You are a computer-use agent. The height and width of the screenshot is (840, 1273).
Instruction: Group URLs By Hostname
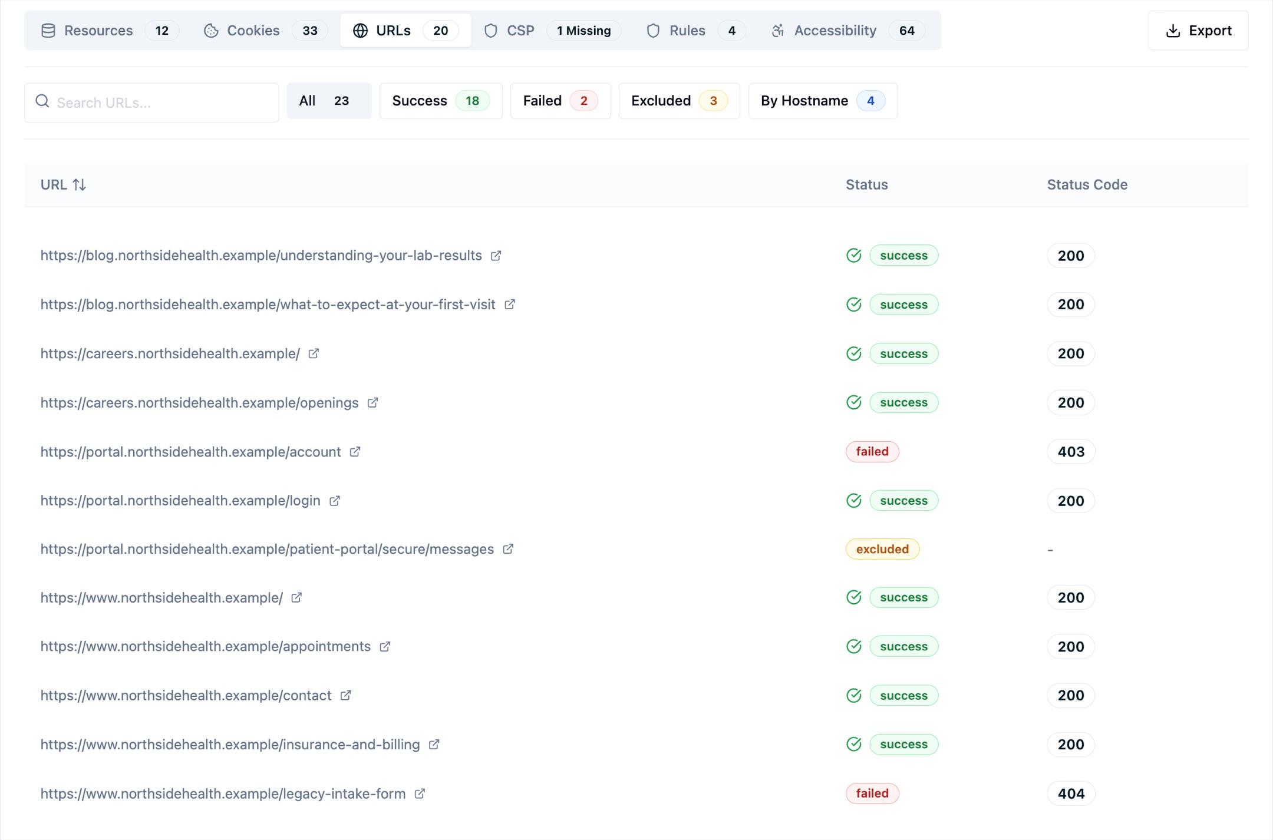coord(823,101)
